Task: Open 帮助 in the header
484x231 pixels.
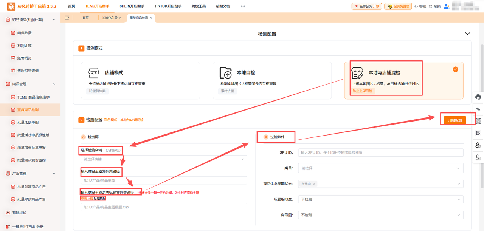Action: (x=435, y=6)
